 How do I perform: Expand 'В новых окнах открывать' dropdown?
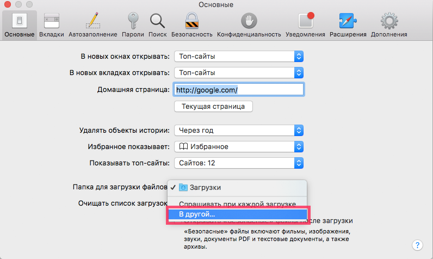(238, 56)
